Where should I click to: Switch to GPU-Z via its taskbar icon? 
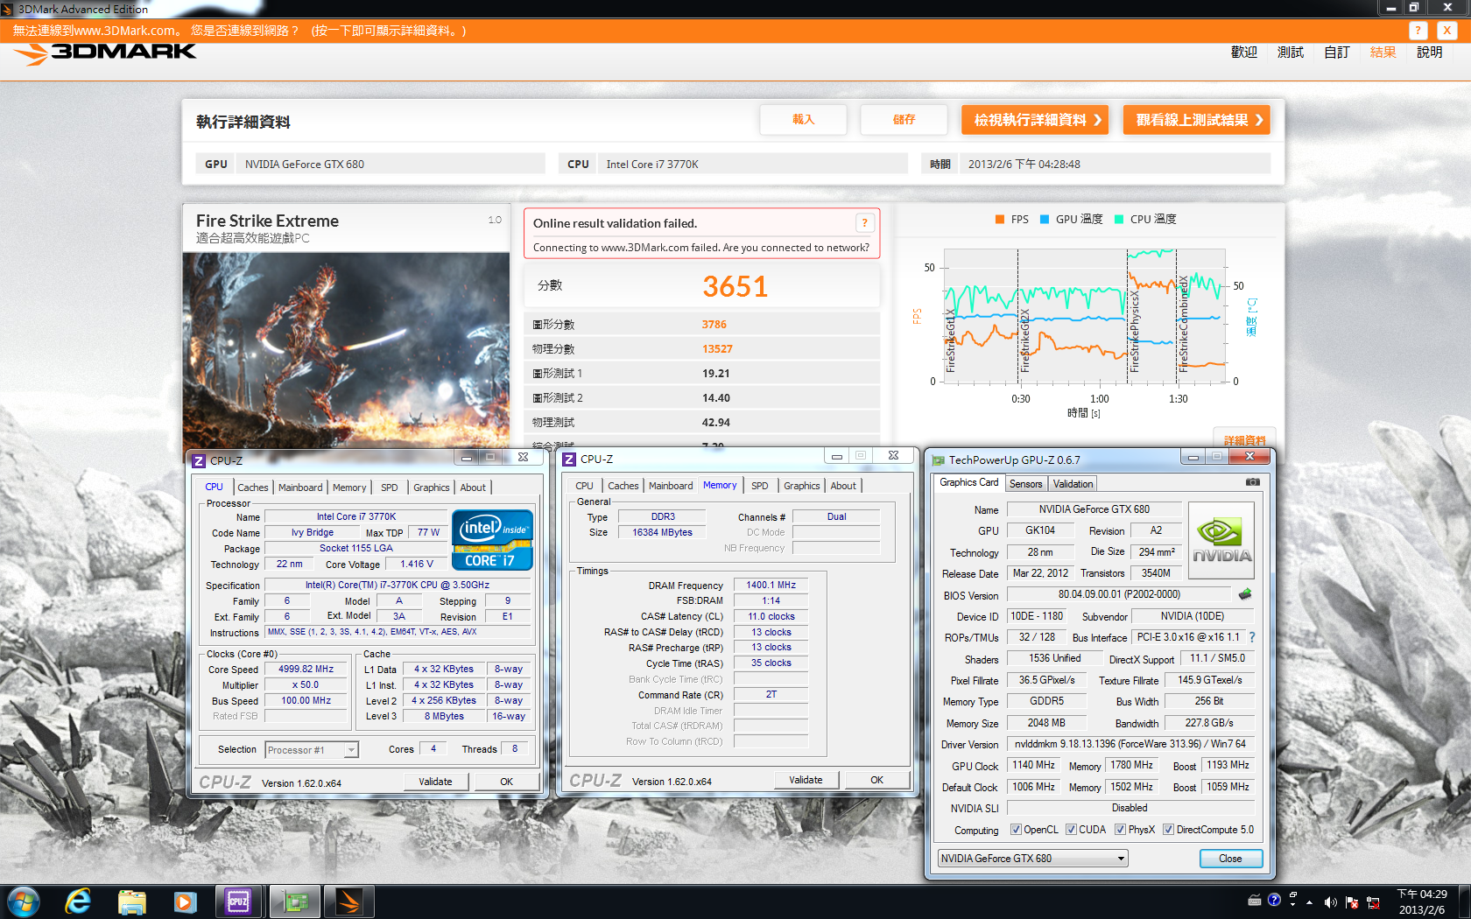[x=295, y=901]
